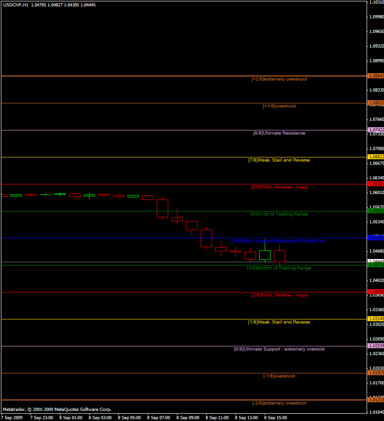This screenshot has height=421, width=384.
Task: Select [0/8]Ultimate Support - extremely oversold label
Action: point(279,349)
